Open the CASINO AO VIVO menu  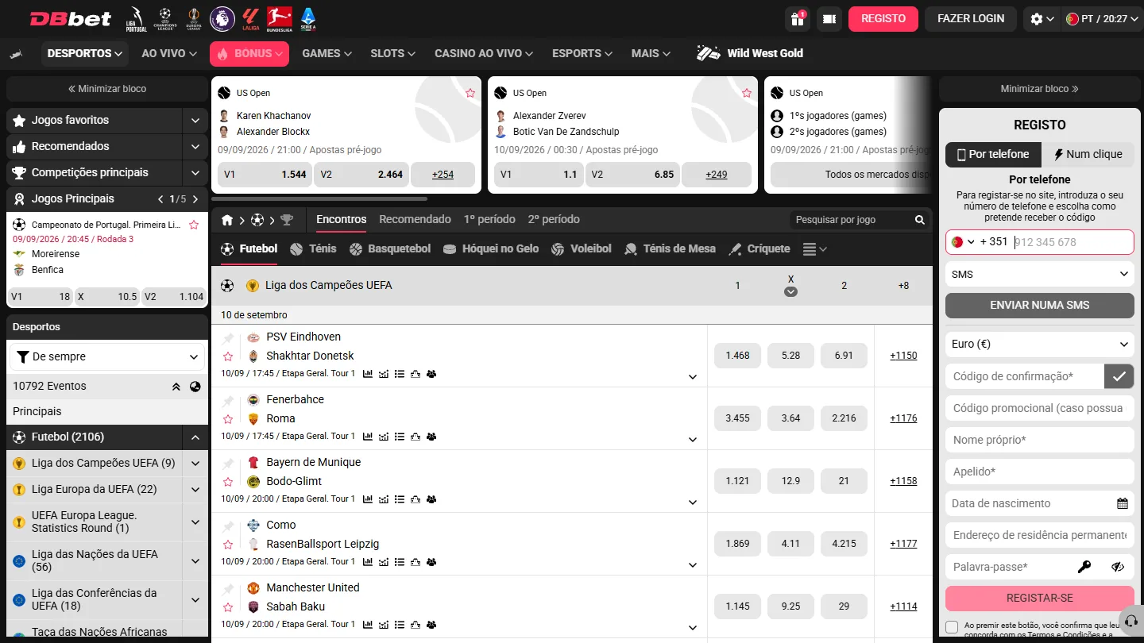click(484, 53)
